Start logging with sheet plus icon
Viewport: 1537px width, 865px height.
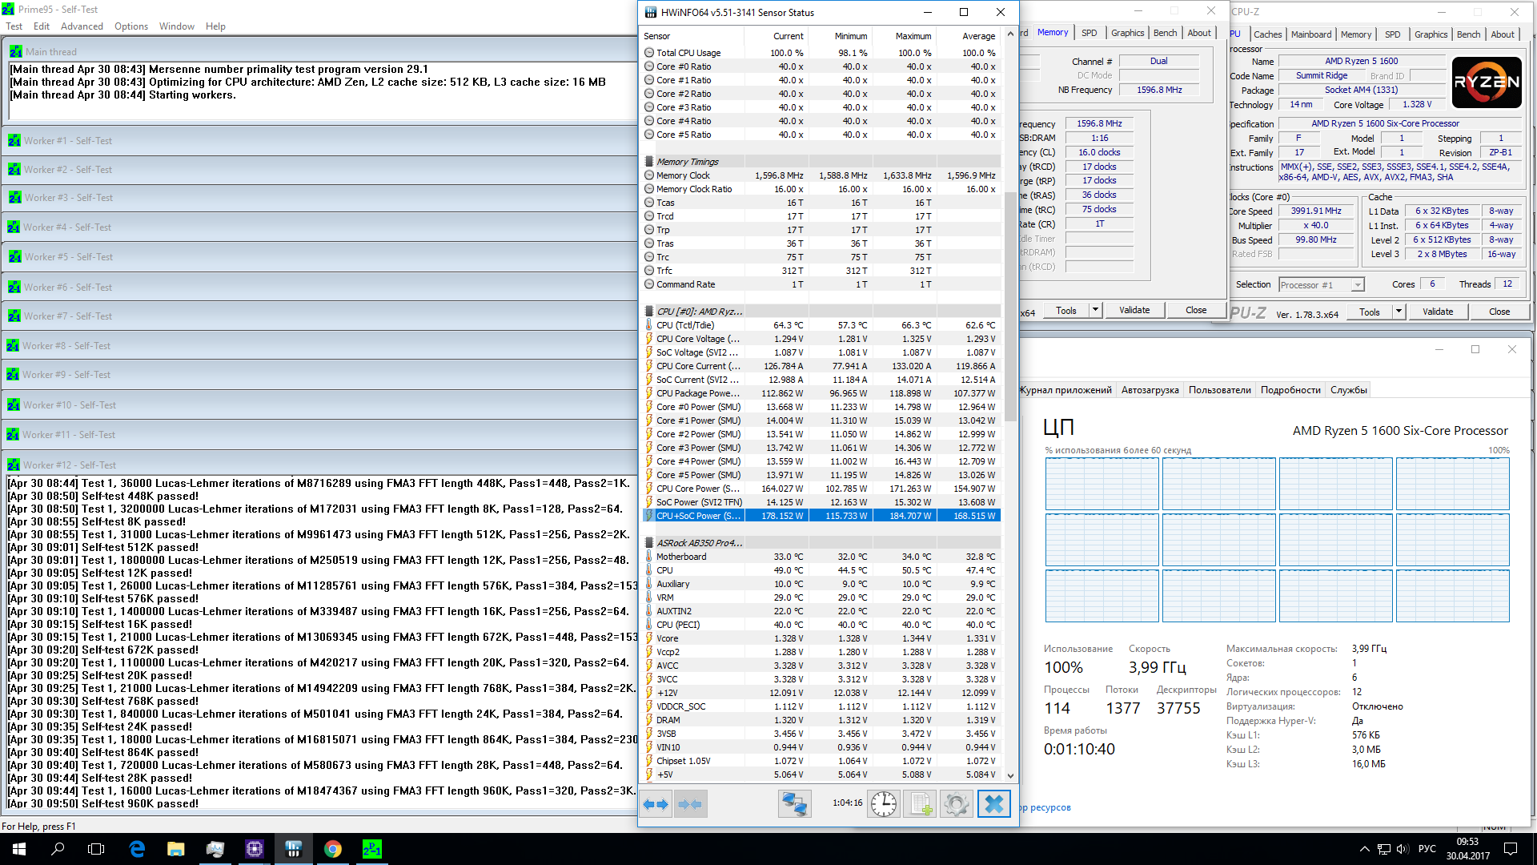tap(920, 804)
